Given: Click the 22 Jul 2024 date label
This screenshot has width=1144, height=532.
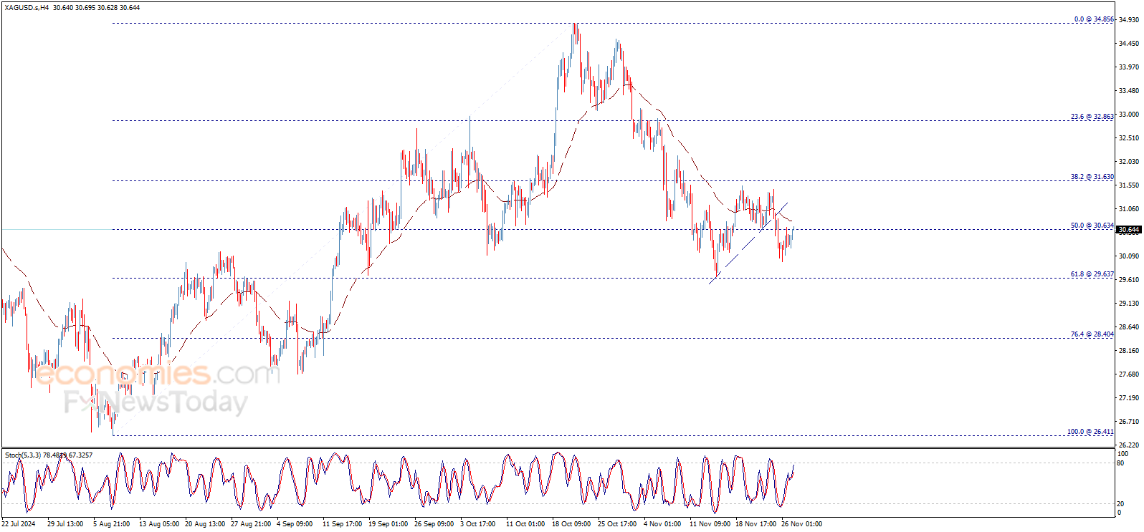Looking at the screenshot, I should (x=19, y=524).
